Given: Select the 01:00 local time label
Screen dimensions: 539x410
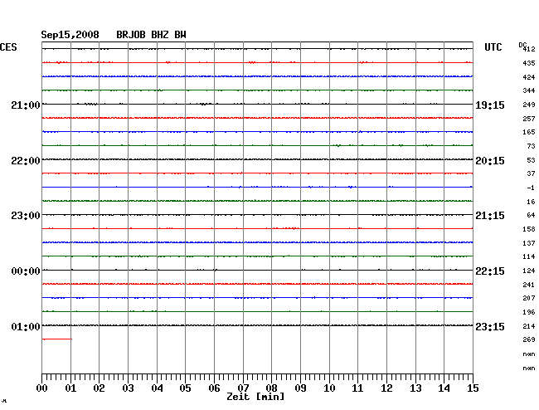Looking at the screenshot, I should pyautogui.click(x=26, y=326).
